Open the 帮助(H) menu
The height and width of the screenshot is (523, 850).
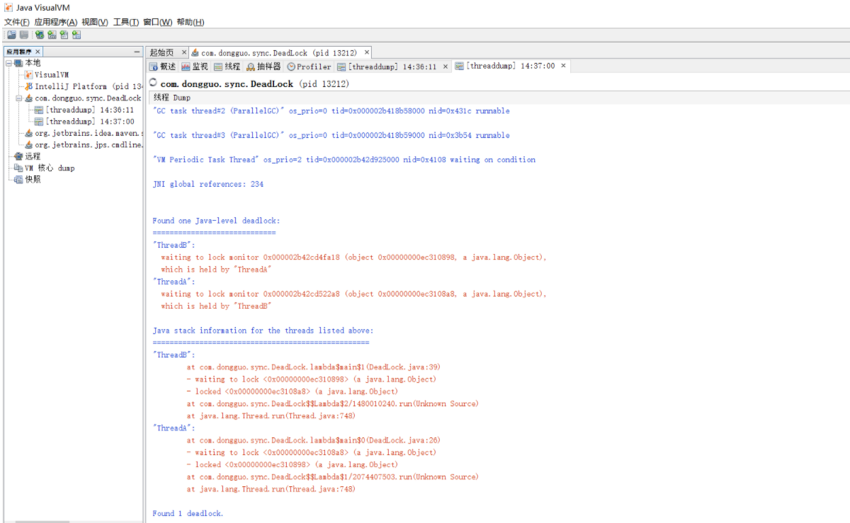point(190,22)
